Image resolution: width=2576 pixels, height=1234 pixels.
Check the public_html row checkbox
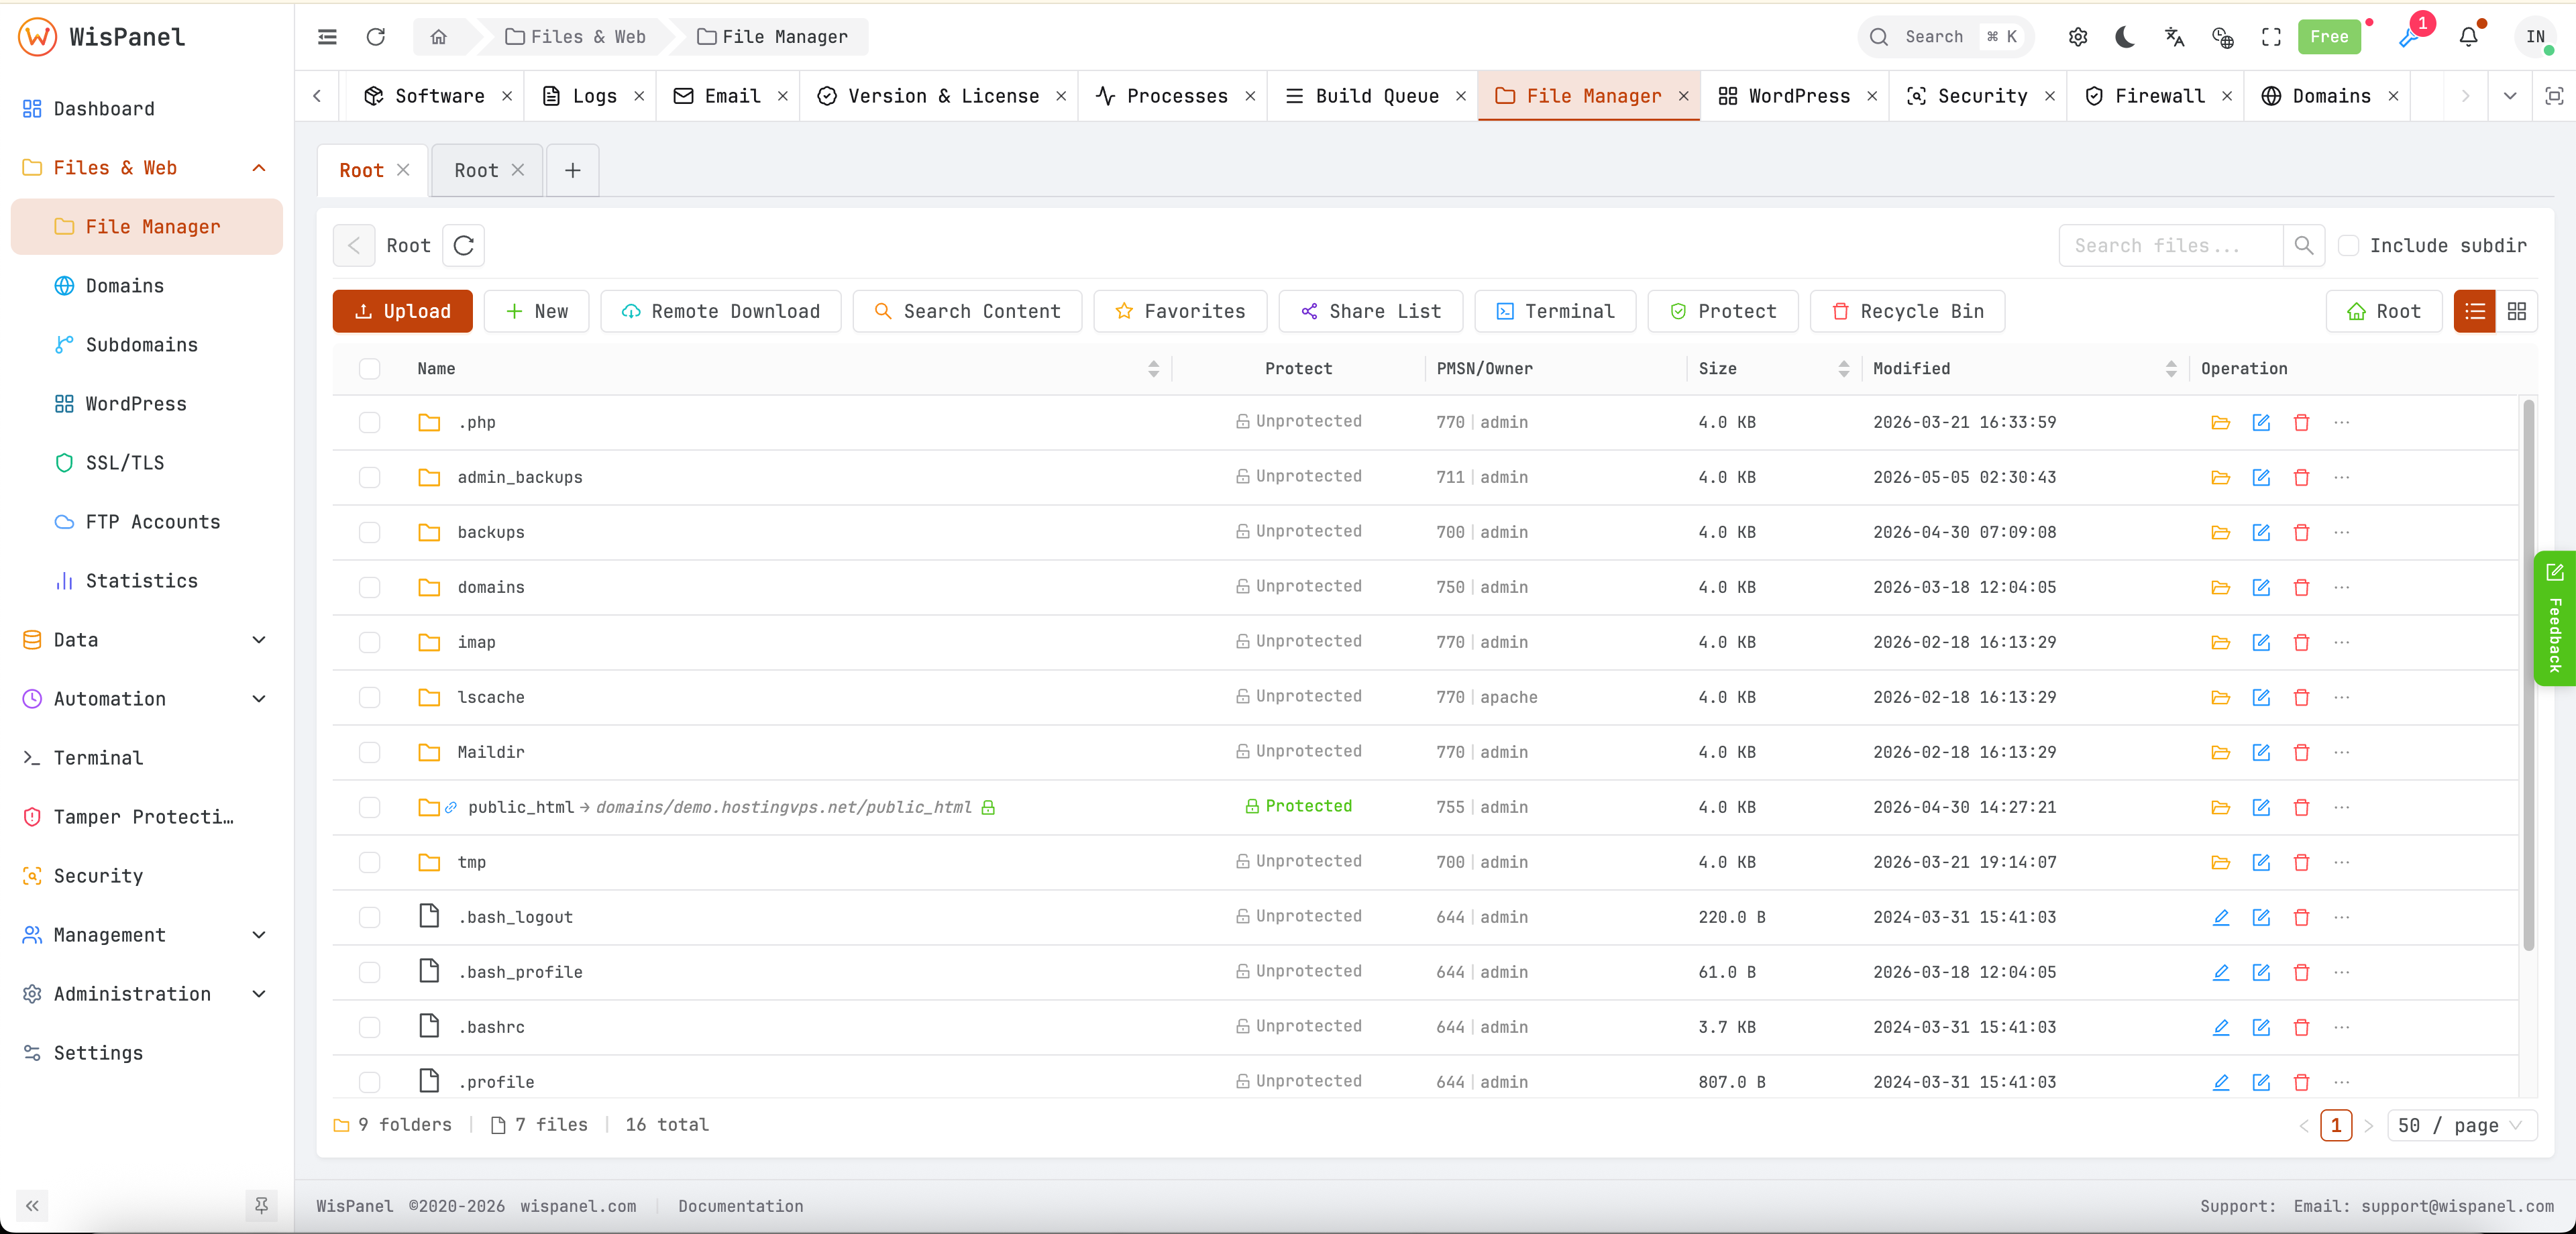(x=370, y=807)
